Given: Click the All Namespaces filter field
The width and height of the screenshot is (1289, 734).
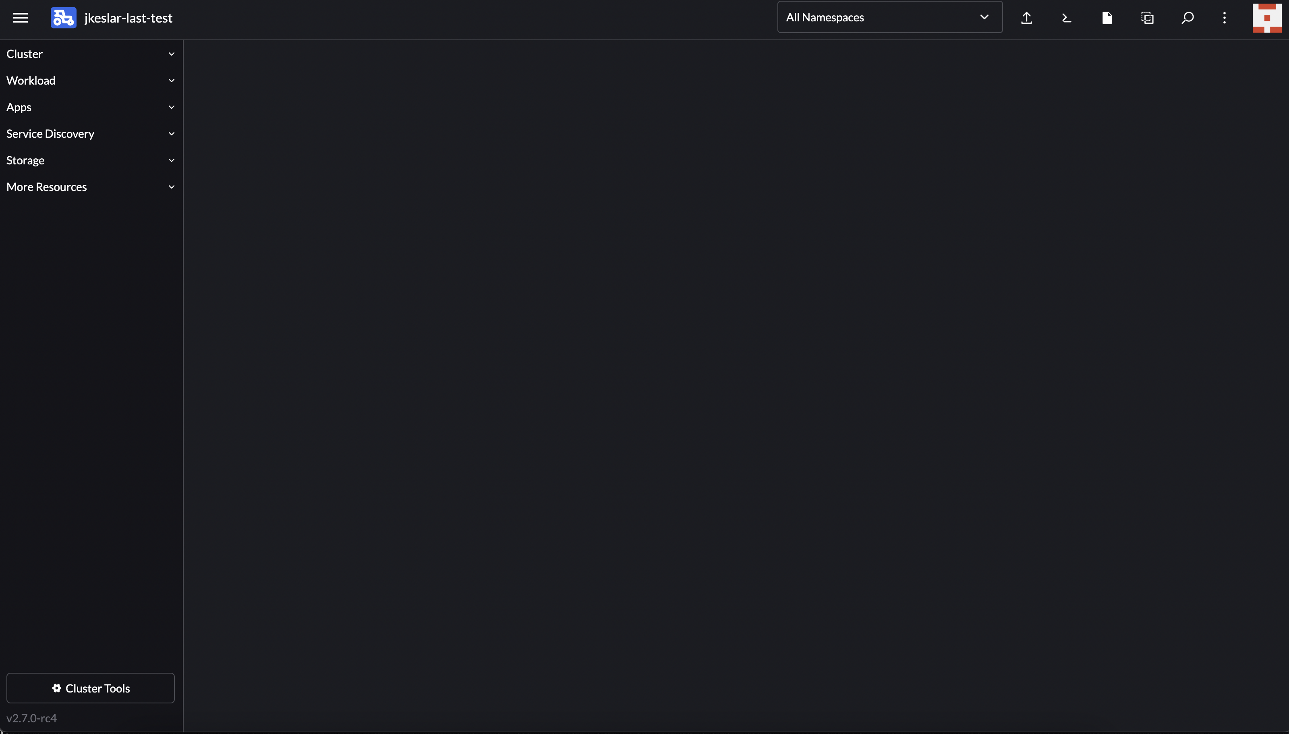Looking at the screenshot, I should pyautogui.click(x=857, y=17).
